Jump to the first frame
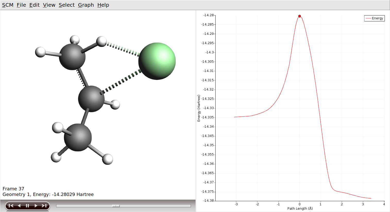The width and height of the screenshot is (390, 212). click(11, 206)
